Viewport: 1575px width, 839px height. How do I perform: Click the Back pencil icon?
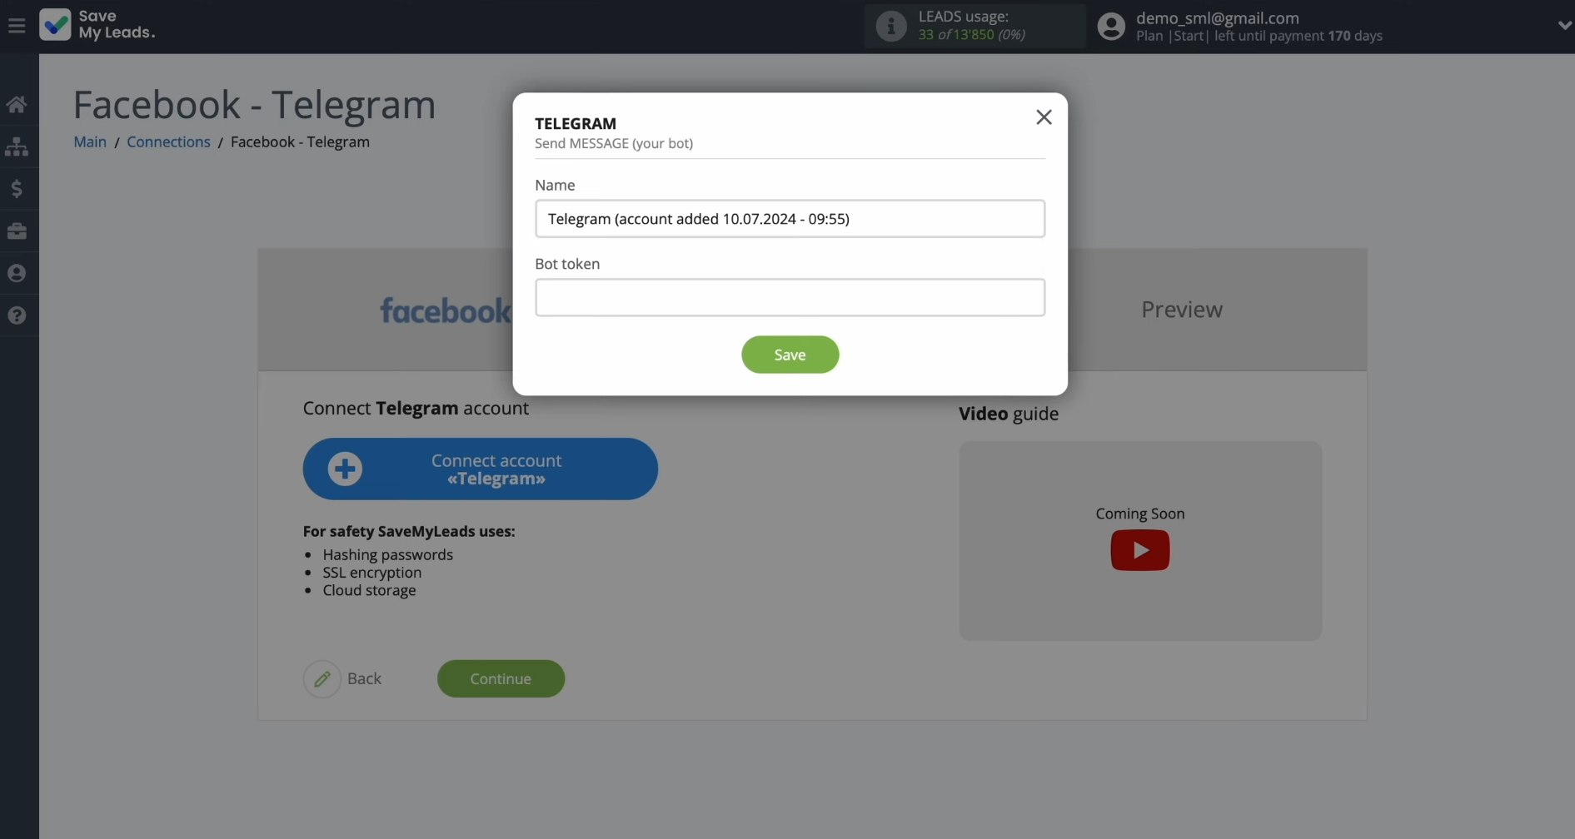322,679
